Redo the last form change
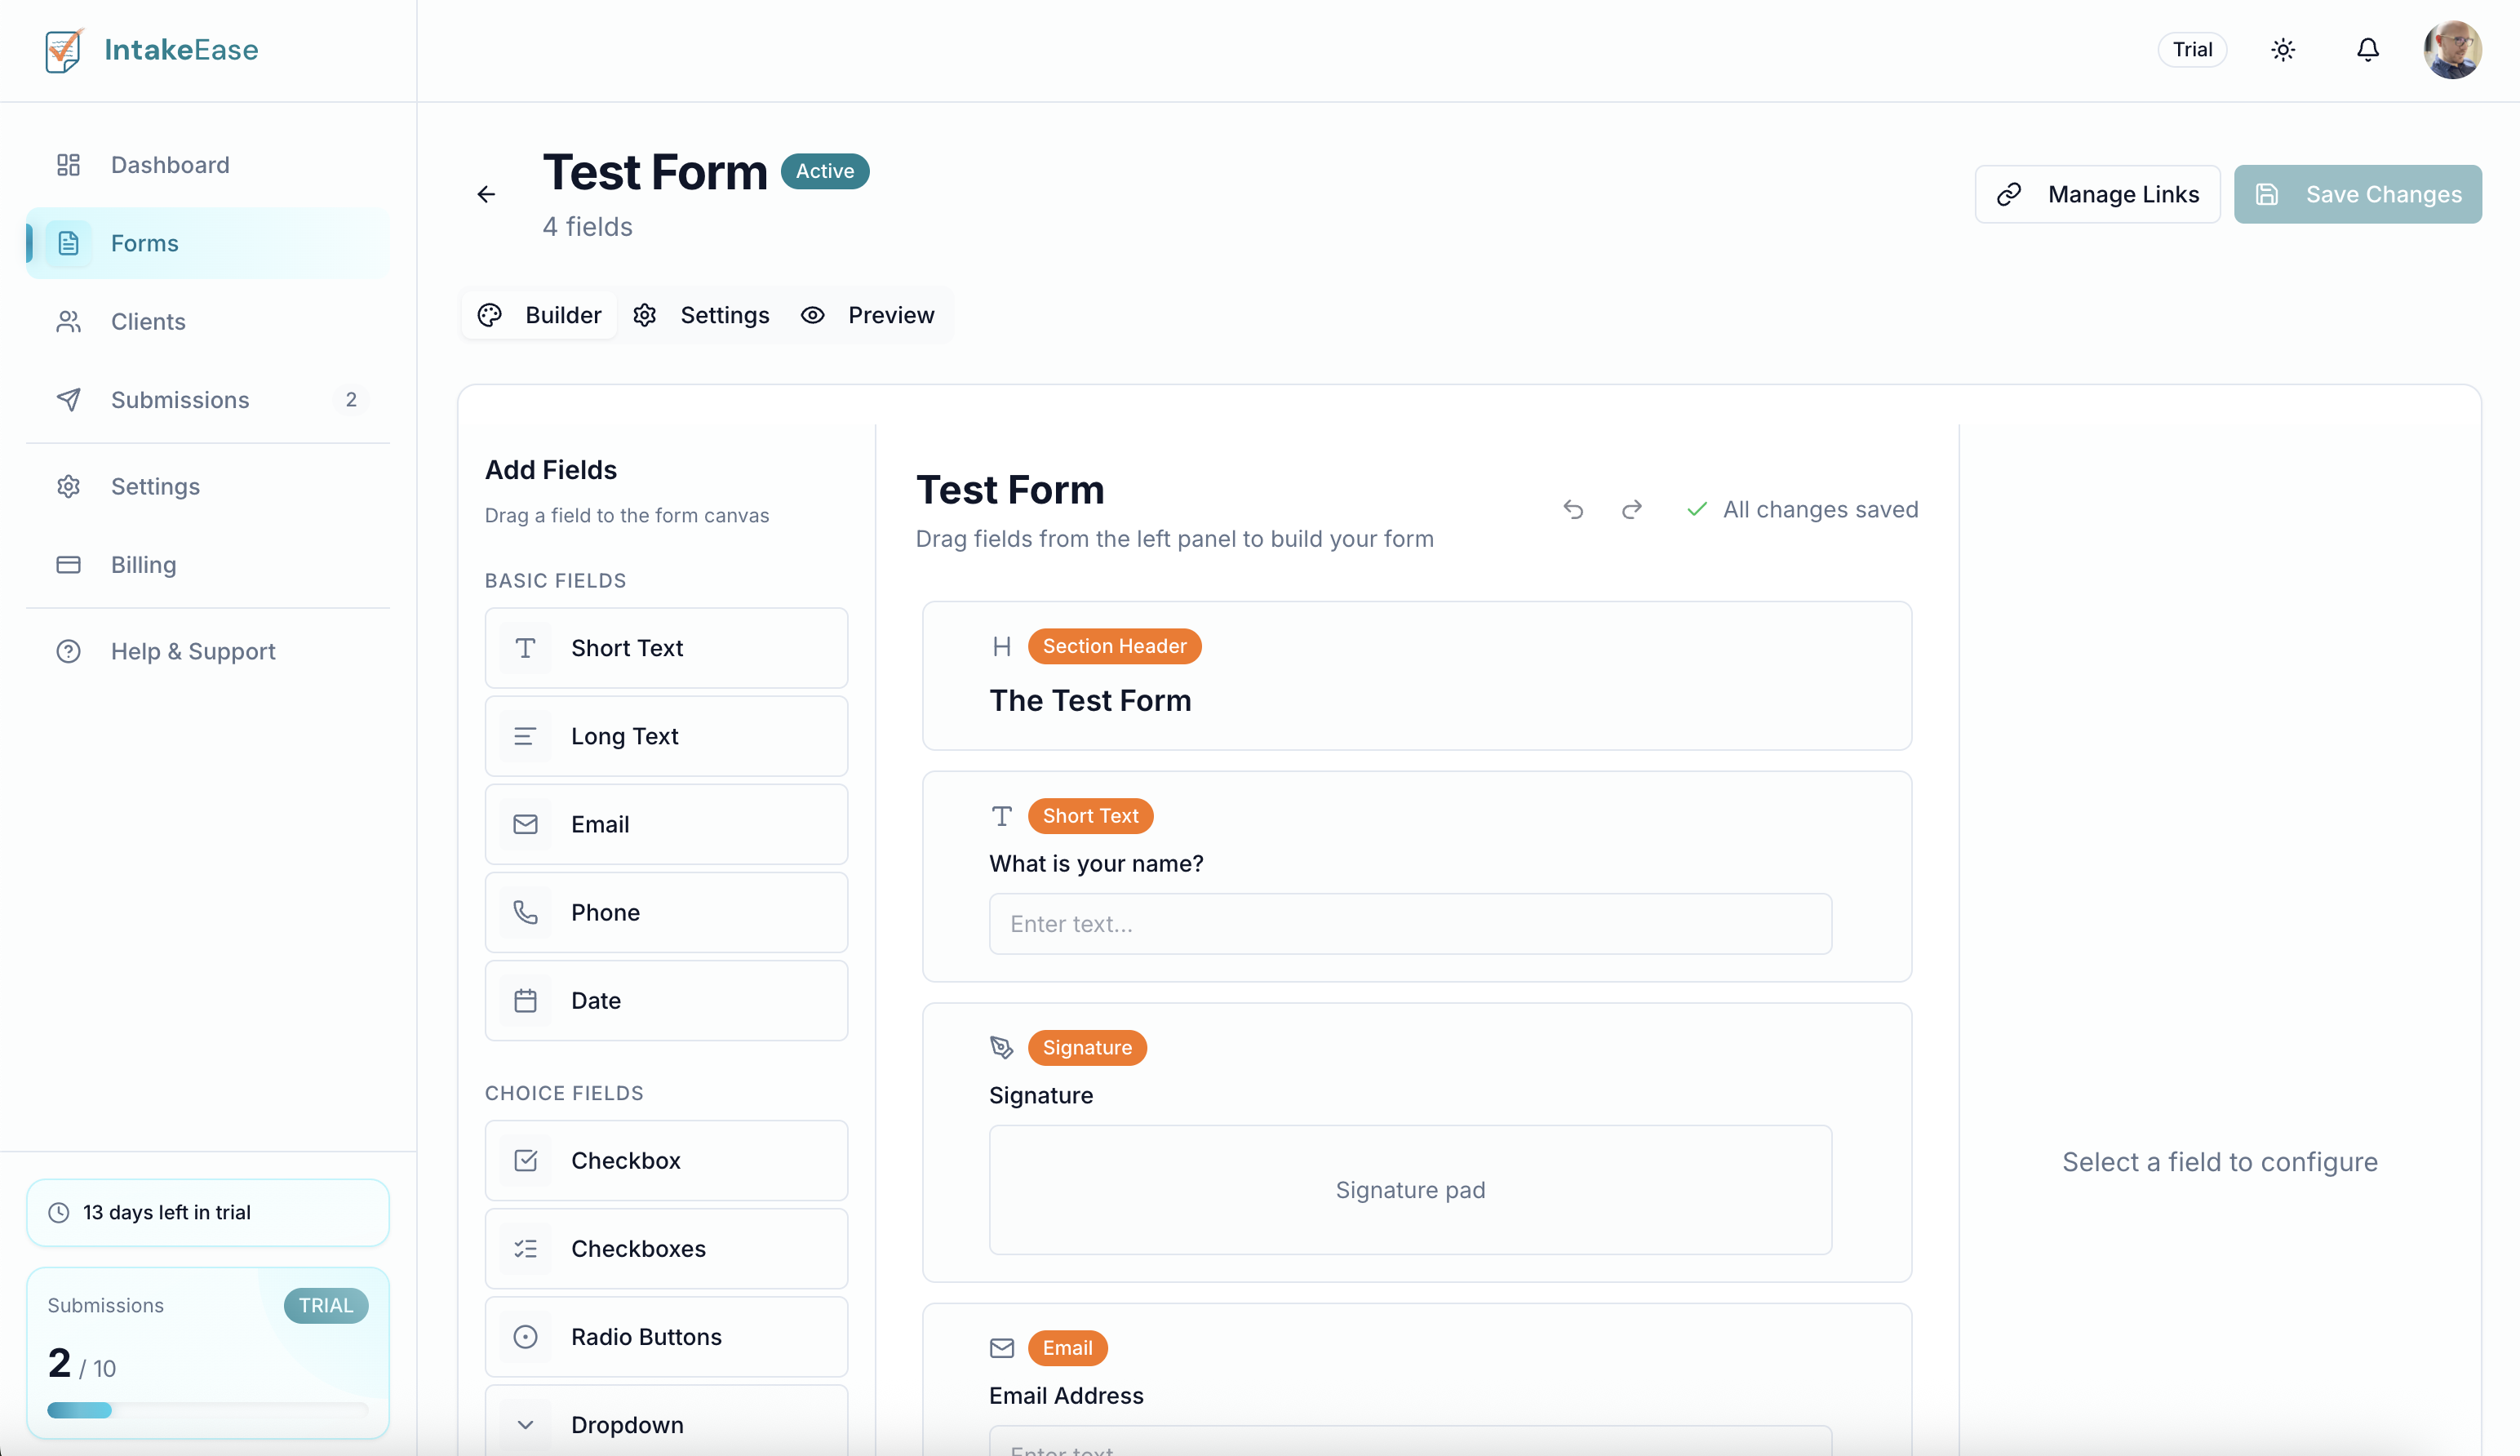The height and width of the screenshot is (1456, 2520). point(1631,509)
